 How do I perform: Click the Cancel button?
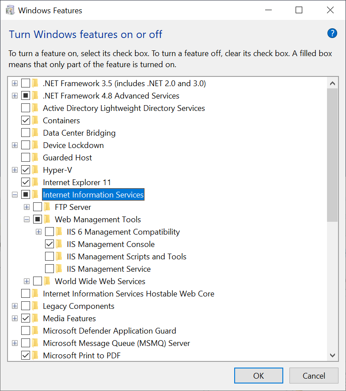click(314, 376)
